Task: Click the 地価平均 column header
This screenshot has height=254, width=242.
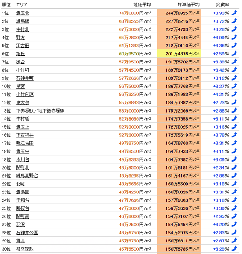Action: click(142, 5)
